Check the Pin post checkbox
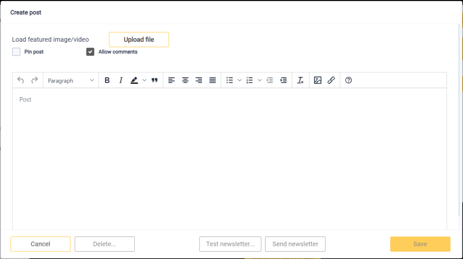 pos(16,52)
